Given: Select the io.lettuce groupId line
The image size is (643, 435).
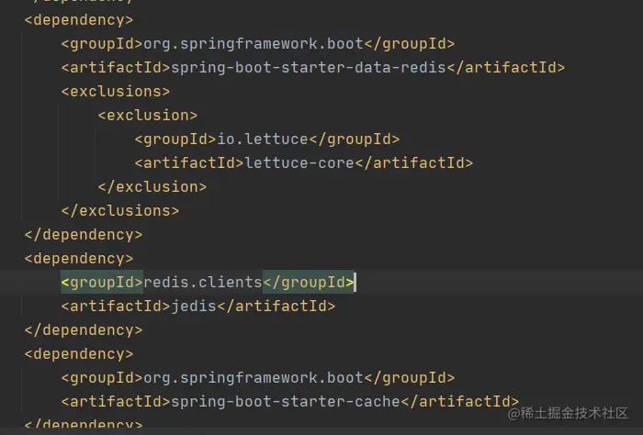Looking at the screenshot, I should 267,139.
